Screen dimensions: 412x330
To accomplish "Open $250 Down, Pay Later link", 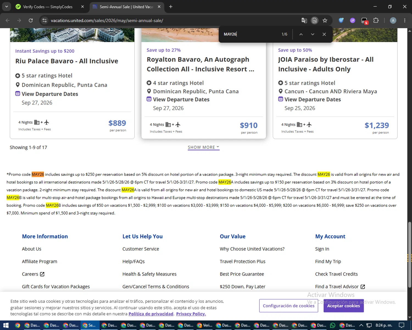I will click(243, 287).
